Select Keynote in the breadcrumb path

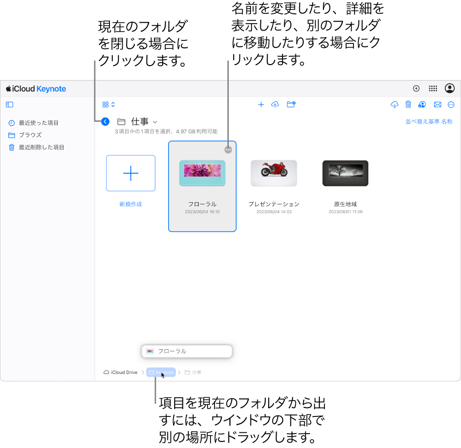click(160, 372)
